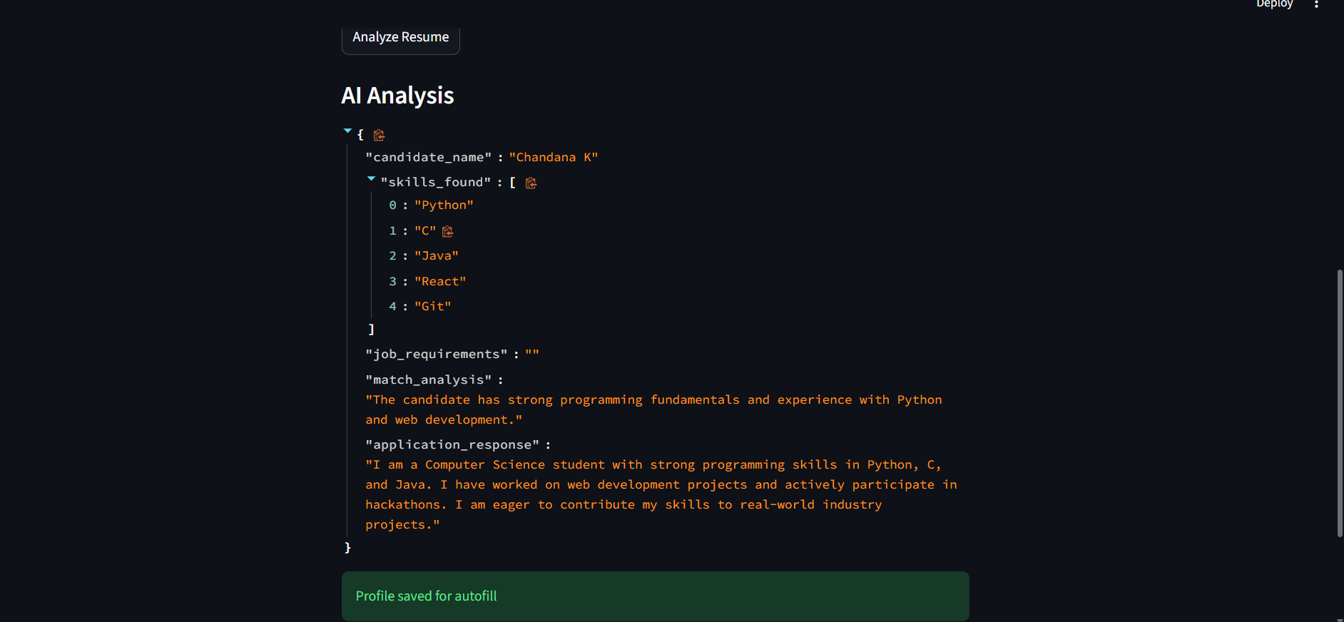Click the "candidate_name" key
1344x622 pixels.
coord(428,158)
